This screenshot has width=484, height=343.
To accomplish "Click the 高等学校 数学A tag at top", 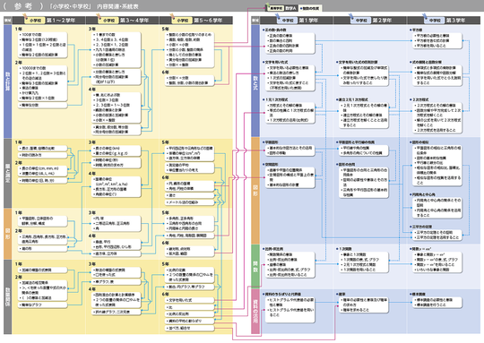I will point(283,8).
